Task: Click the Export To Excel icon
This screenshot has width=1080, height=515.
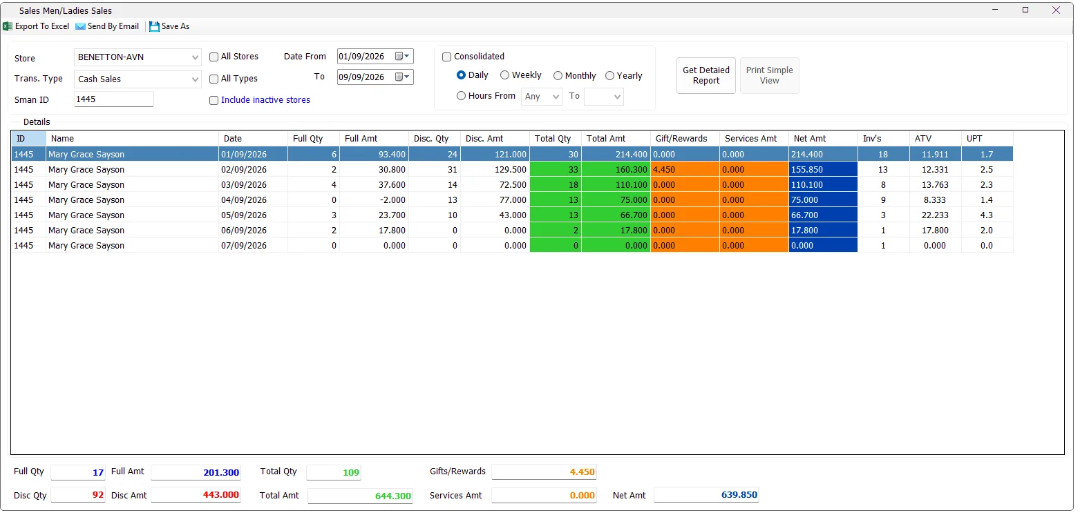Action: [x=8, y=26]
